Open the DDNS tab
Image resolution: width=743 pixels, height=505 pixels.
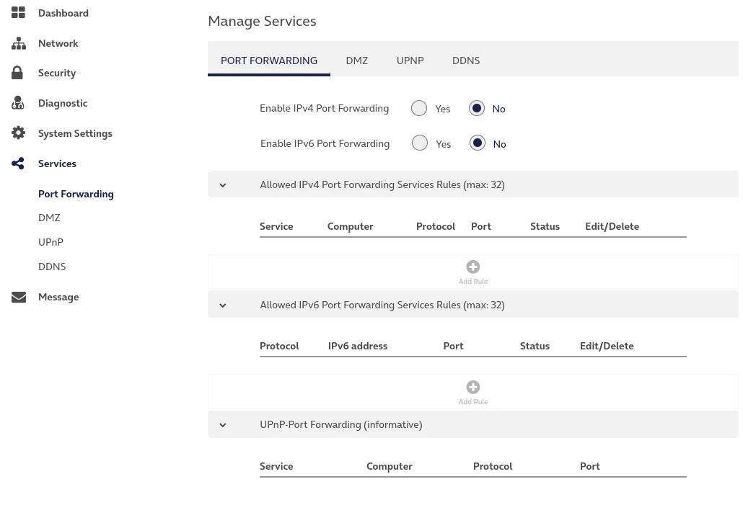[466, 61]
